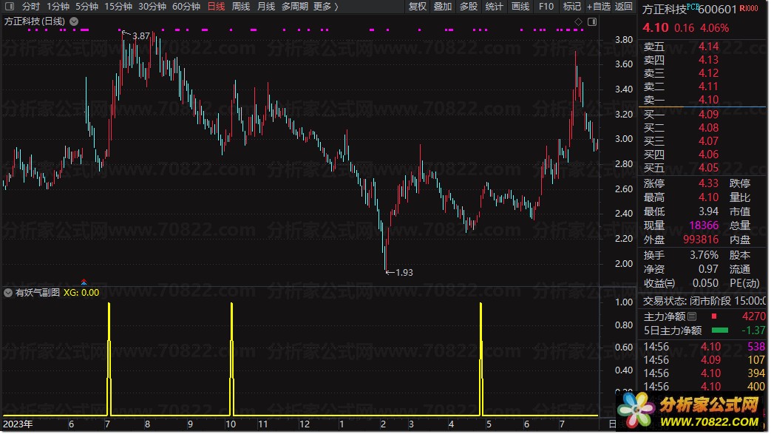Click buy-four price 4.06
771x434 pixels.
click(709, 155)
